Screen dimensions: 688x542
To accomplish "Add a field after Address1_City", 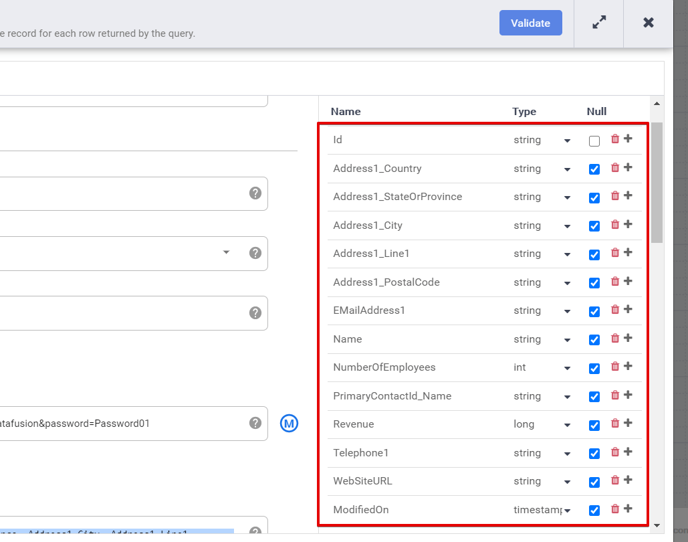I will coord(628,224).
